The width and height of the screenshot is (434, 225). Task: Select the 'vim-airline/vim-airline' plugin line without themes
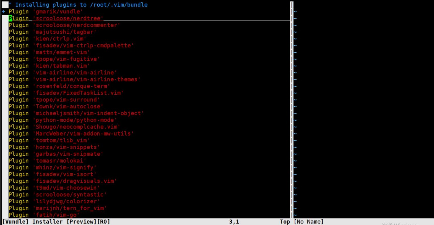(x=63, y=73)
